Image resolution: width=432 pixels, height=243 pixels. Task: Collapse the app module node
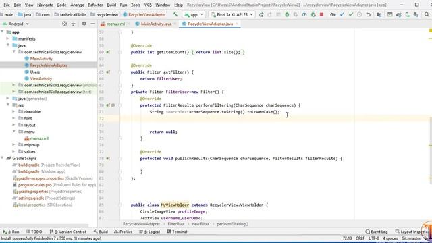(3, 32)
